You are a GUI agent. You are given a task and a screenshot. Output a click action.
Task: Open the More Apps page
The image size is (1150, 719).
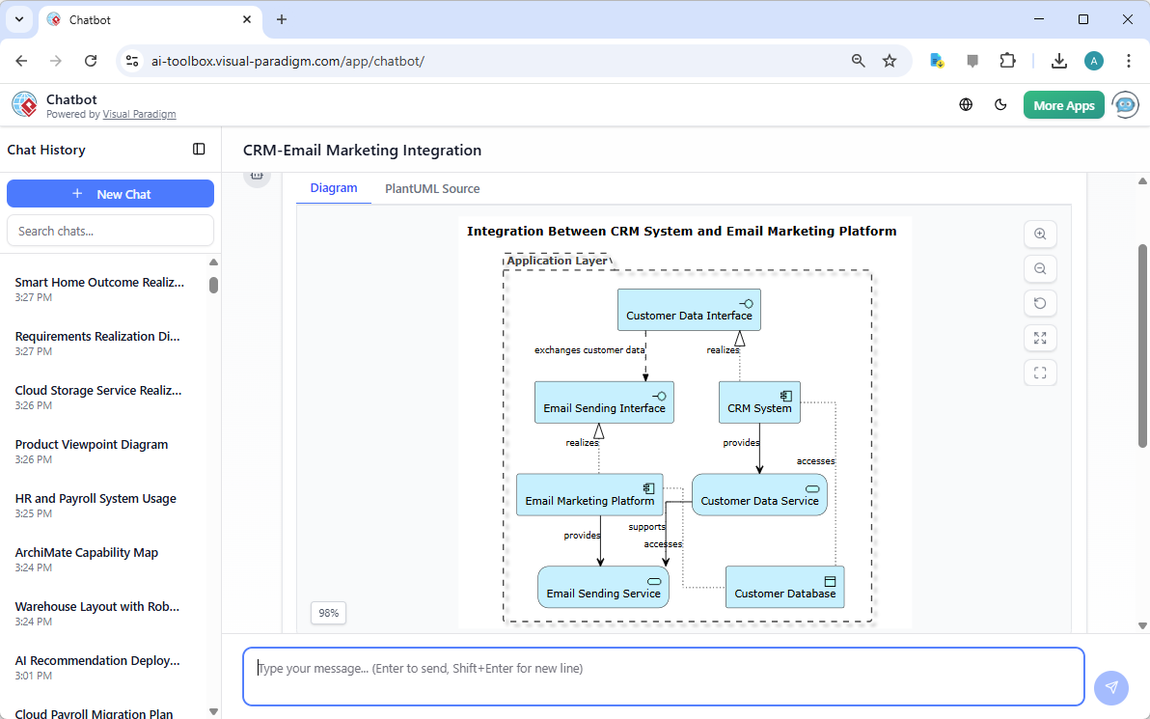pos(1063,104)
